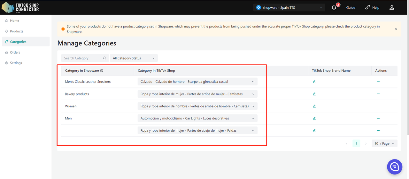Open the notifications bell icon
This screenshot has width=409, height=179.
(x=334, y=8)
